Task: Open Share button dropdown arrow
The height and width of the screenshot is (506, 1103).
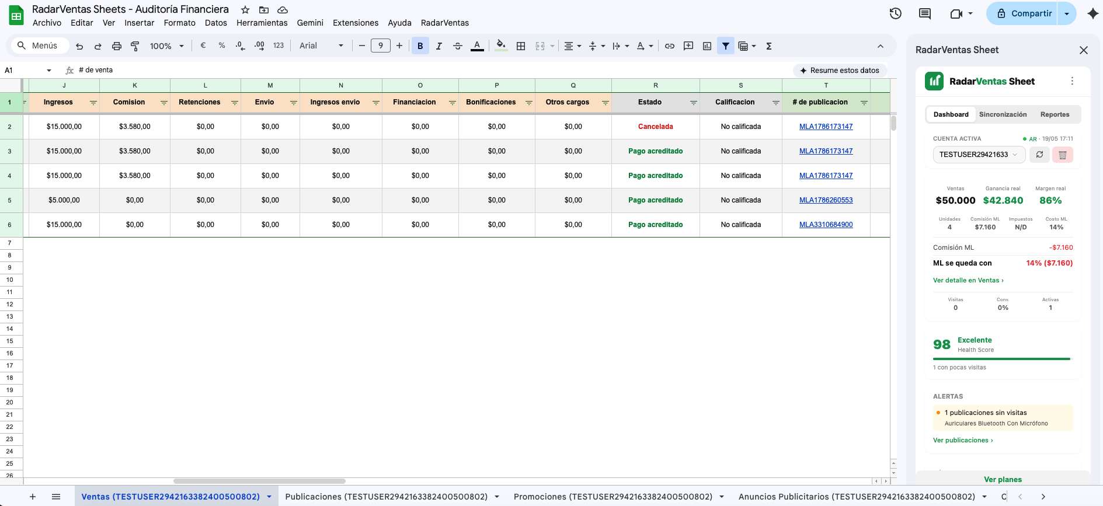Action: [1067, 13]
